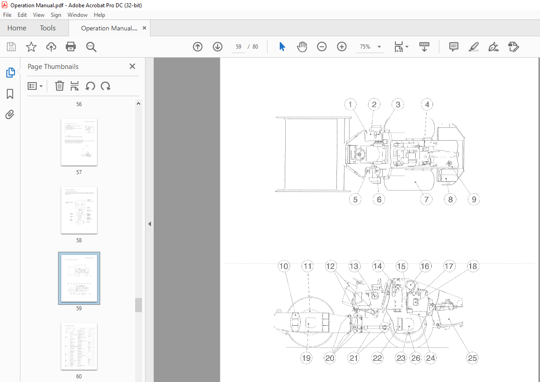This screenshot has height=382, width=540.
Task: Open the Help menu
Action: tap(99, 15)
